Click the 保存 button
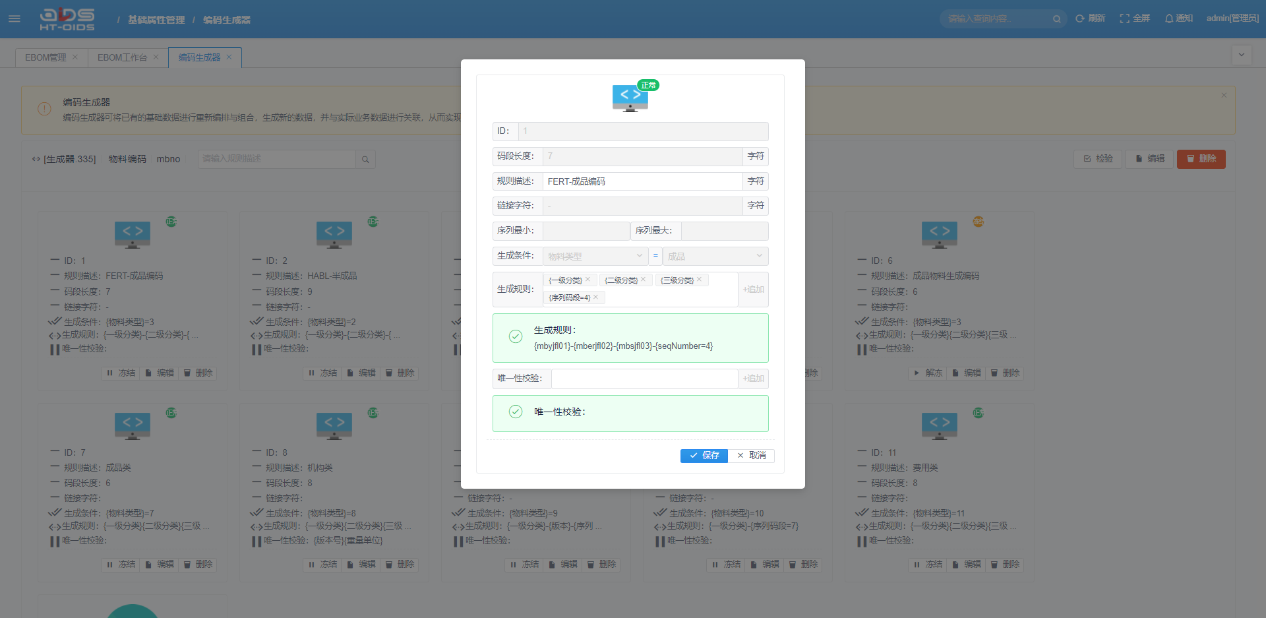This screenshot has height=618, width=1266. pyautogui.click(x=704, y=456)
